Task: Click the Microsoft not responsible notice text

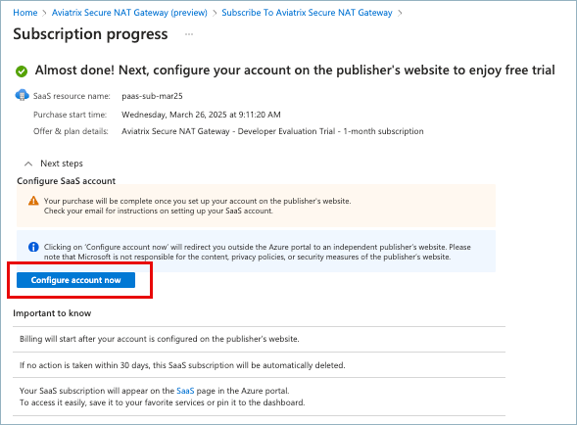Action: pos(258,252)
